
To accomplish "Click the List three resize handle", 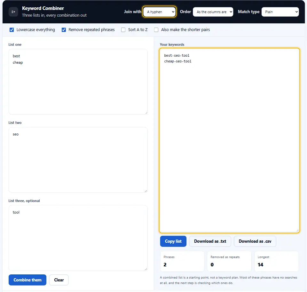I will (x=146, y=269).
